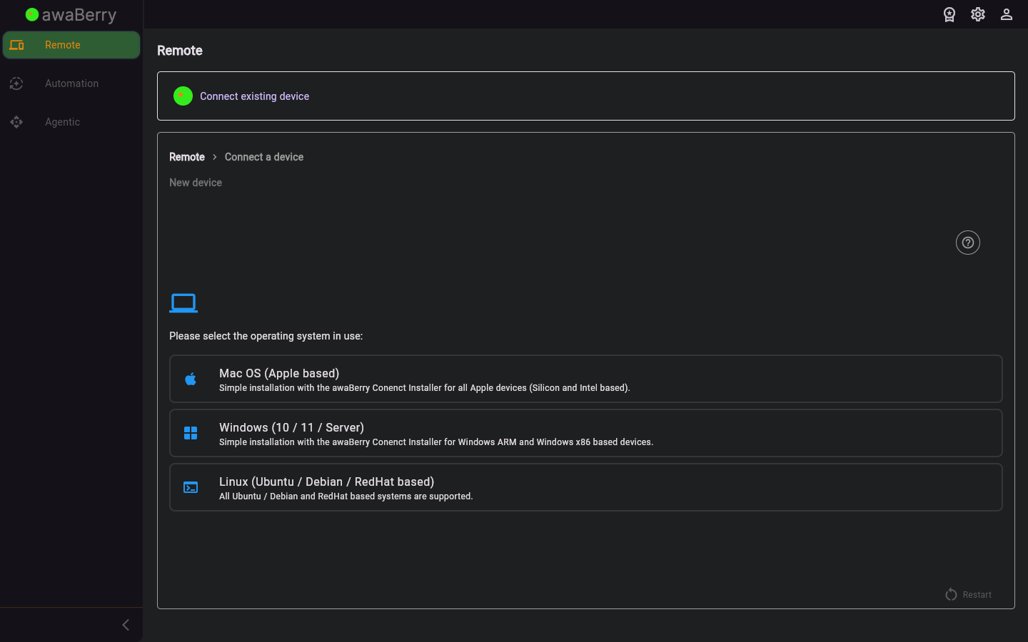Click the blue laptop icon
The image size is (1028, 642).
point(183,303)
